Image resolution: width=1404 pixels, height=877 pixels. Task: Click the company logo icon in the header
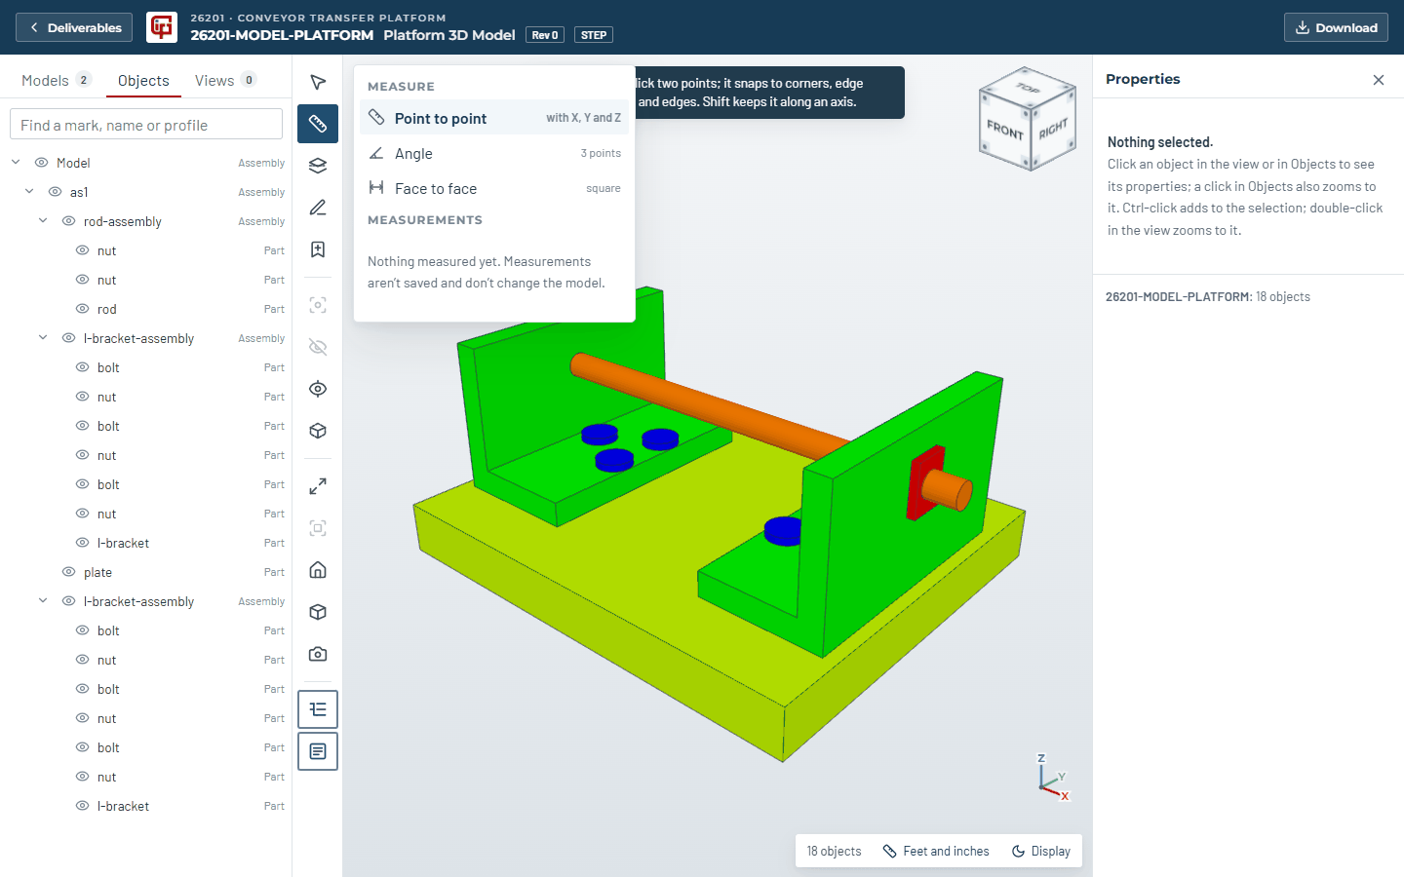click(162, 27)
